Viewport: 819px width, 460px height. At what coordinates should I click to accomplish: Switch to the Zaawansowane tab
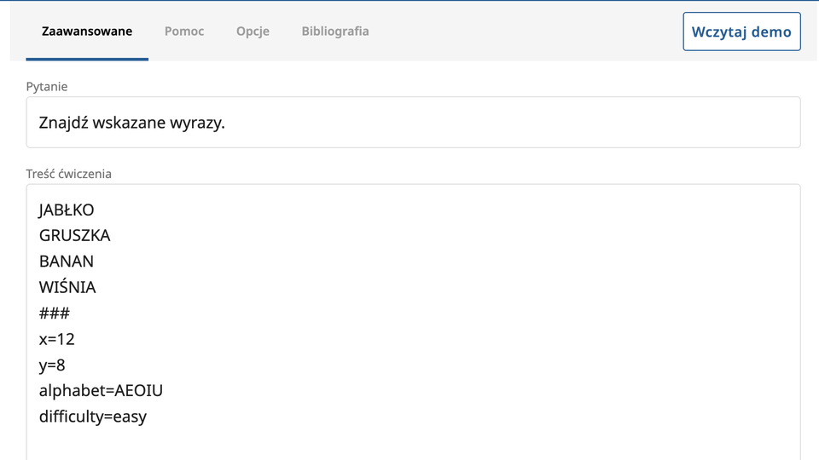(87, 32)
